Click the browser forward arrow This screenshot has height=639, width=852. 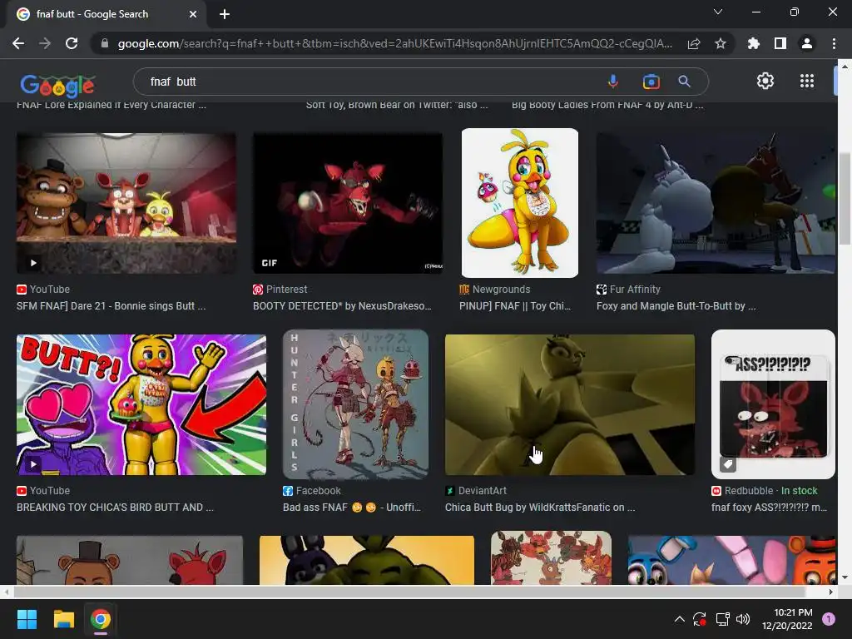(45, 43)
